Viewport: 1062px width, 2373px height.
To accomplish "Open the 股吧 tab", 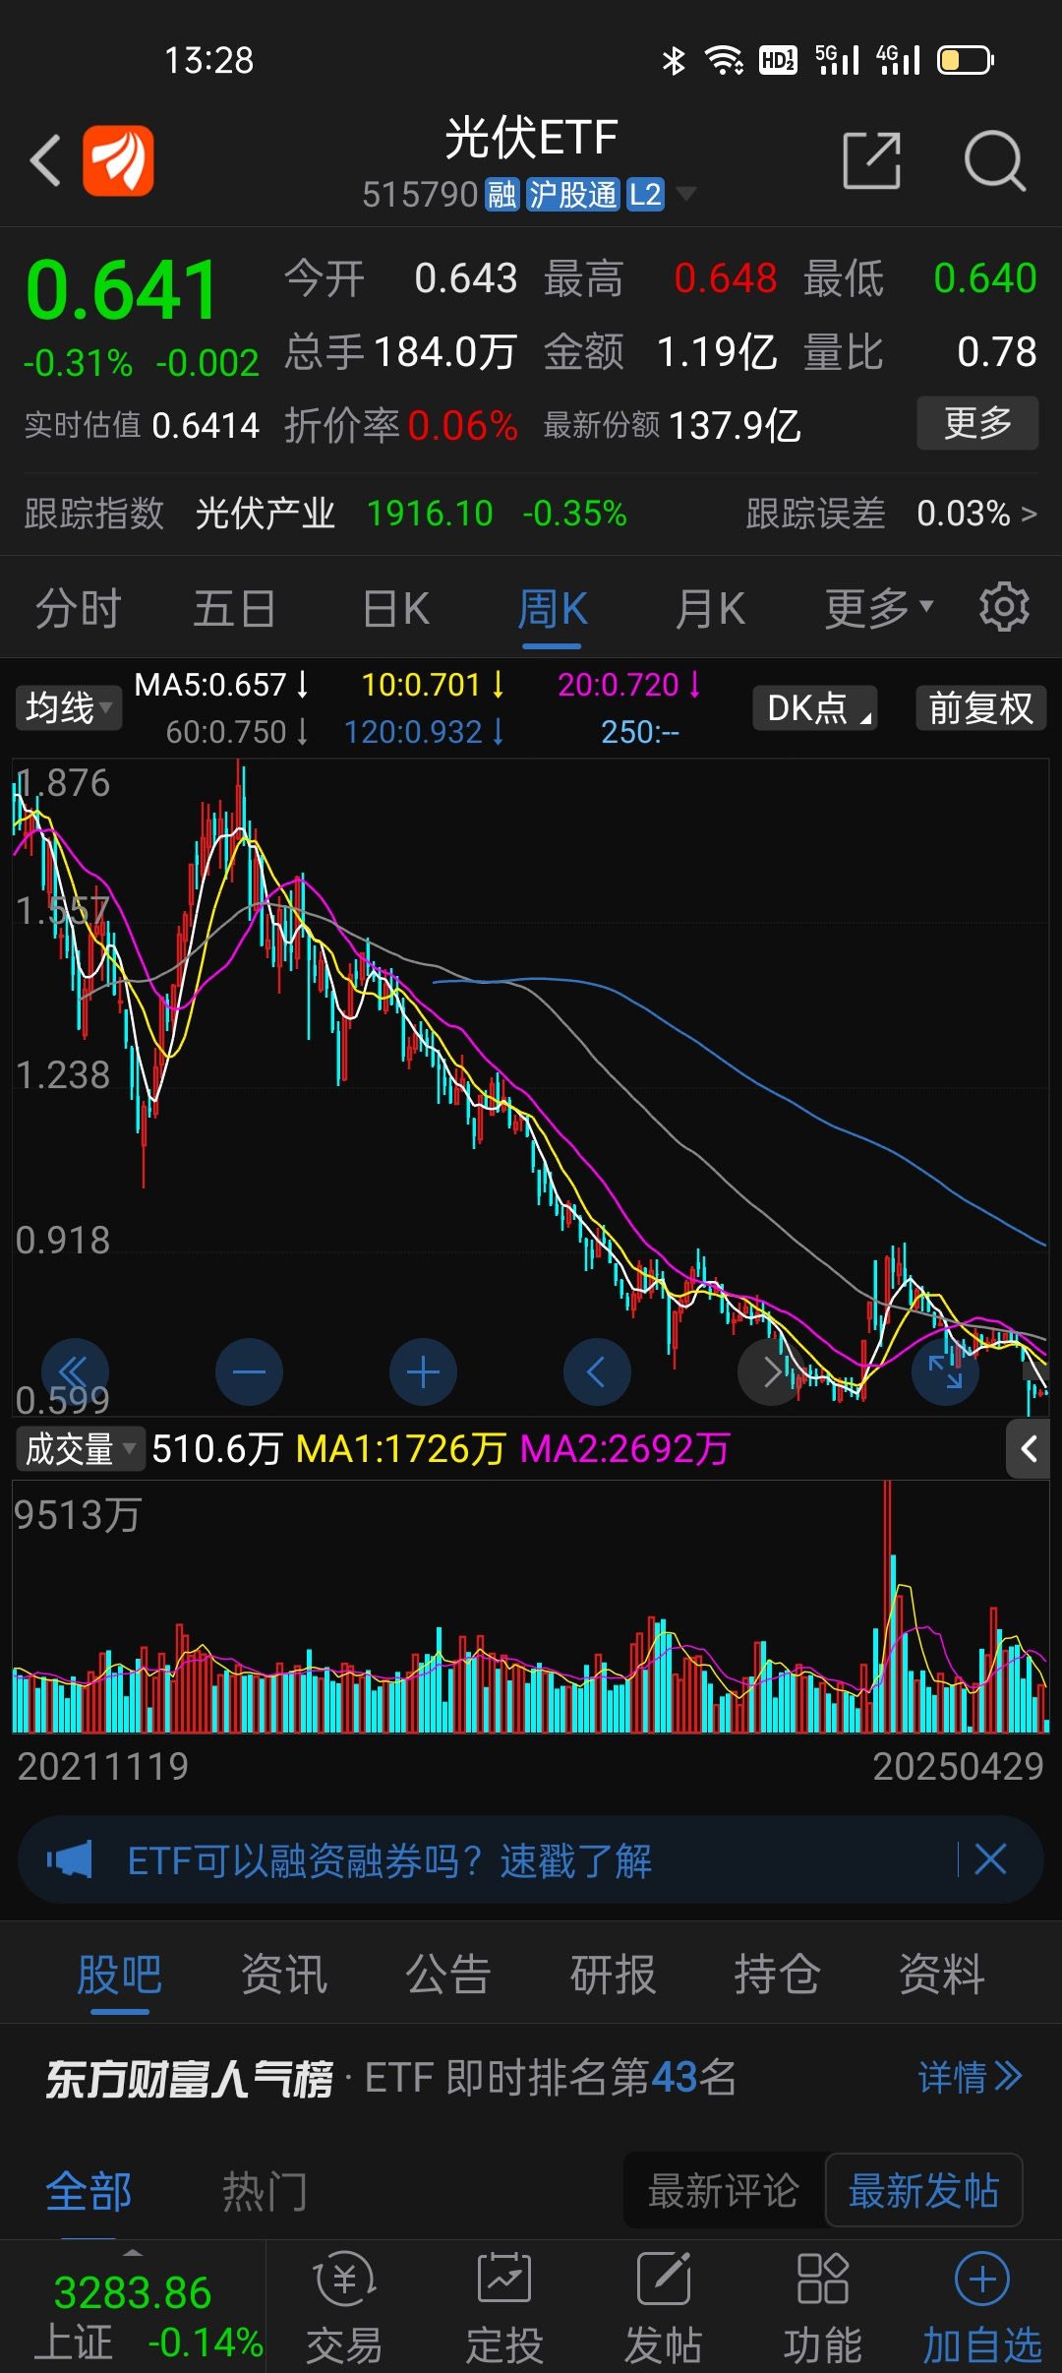I will click(x=120, y=1974).
